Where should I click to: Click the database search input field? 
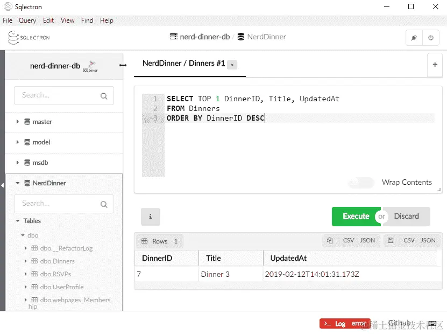pos(64,96)
